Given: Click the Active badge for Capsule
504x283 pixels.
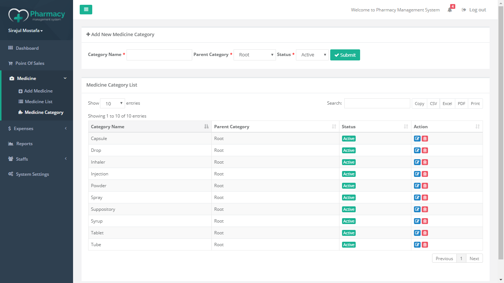Looking at the screenshot, I should pyautogui.click(x=349, y=139).
